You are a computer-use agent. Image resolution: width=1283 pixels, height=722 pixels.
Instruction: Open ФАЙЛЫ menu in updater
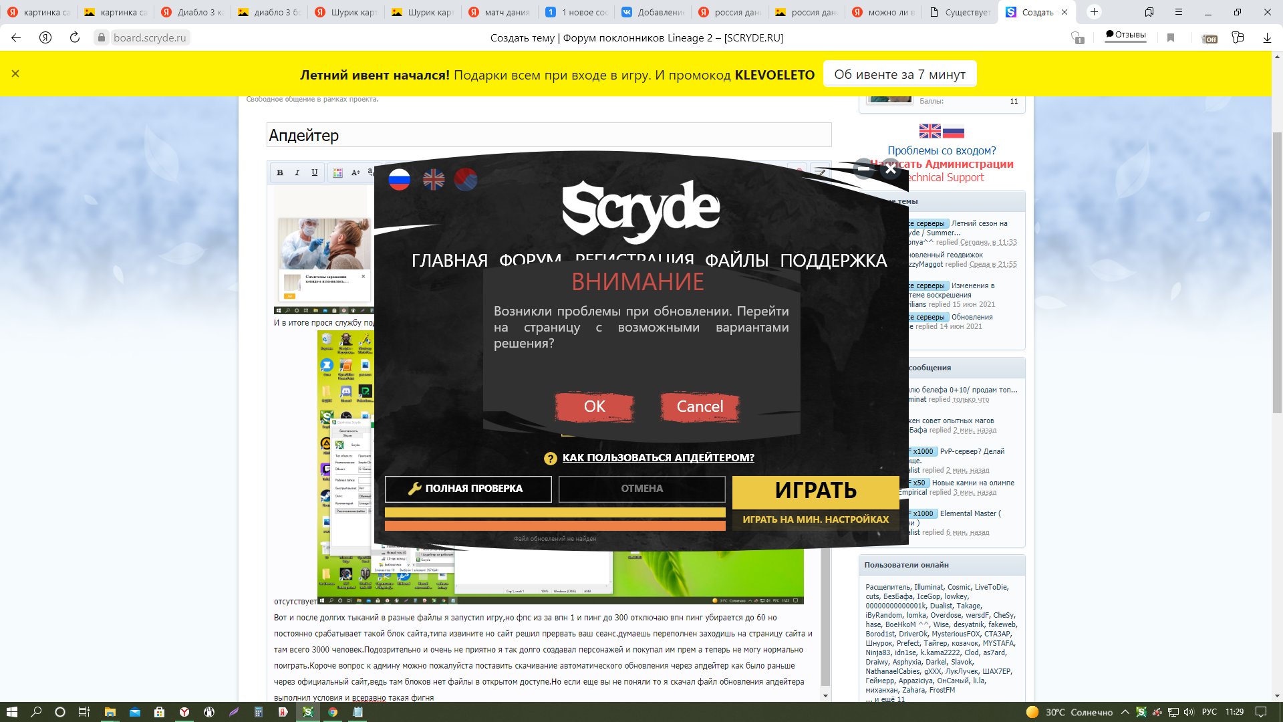click(x=736, y=261)
